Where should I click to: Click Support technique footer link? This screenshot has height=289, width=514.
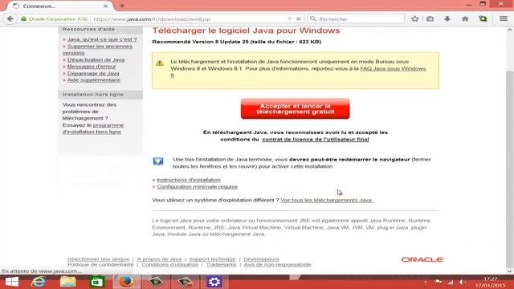[212, 259]
